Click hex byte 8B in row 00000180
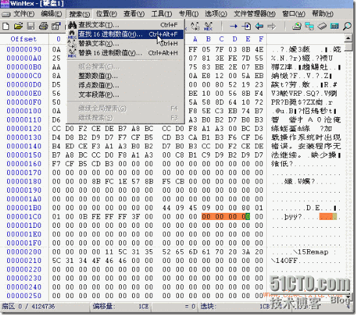Screen dimensions: 356x315 point(96,182)
